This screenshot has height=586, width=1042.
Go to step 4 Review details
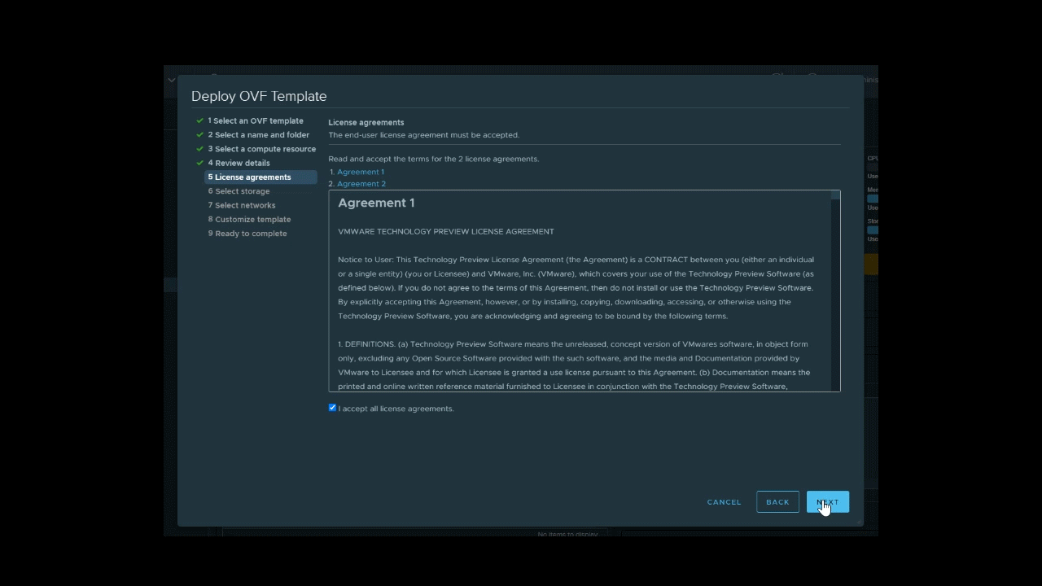click(x=239, y=163)
